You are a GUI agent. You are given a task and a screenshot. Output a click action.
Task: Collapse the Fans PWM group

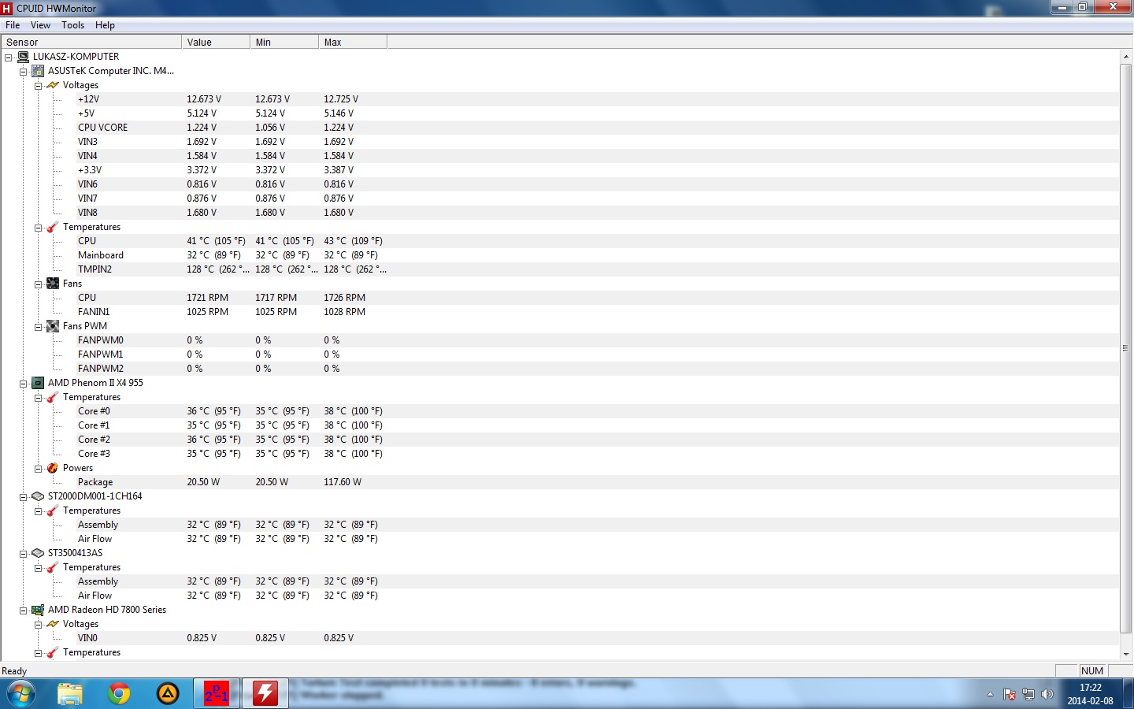point(39,327)
